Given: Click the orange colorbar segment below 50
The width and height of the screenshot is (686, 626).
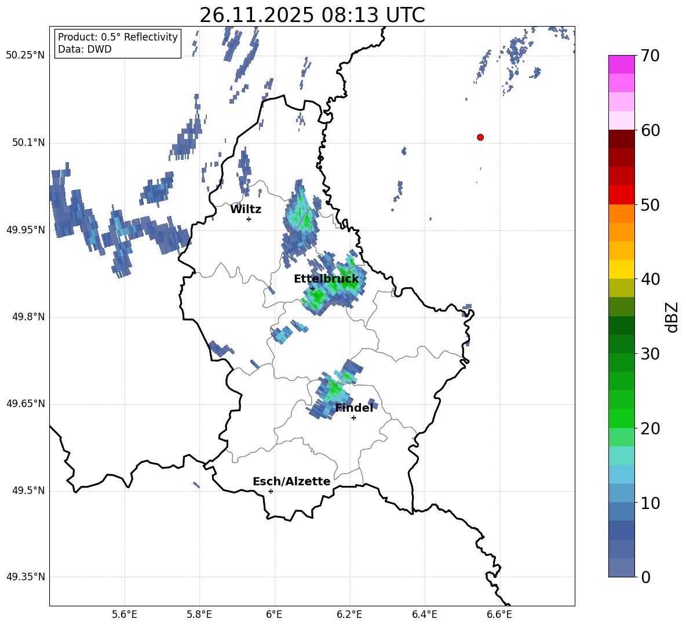Looking at the screenshot, I should [x=621, y=213].
